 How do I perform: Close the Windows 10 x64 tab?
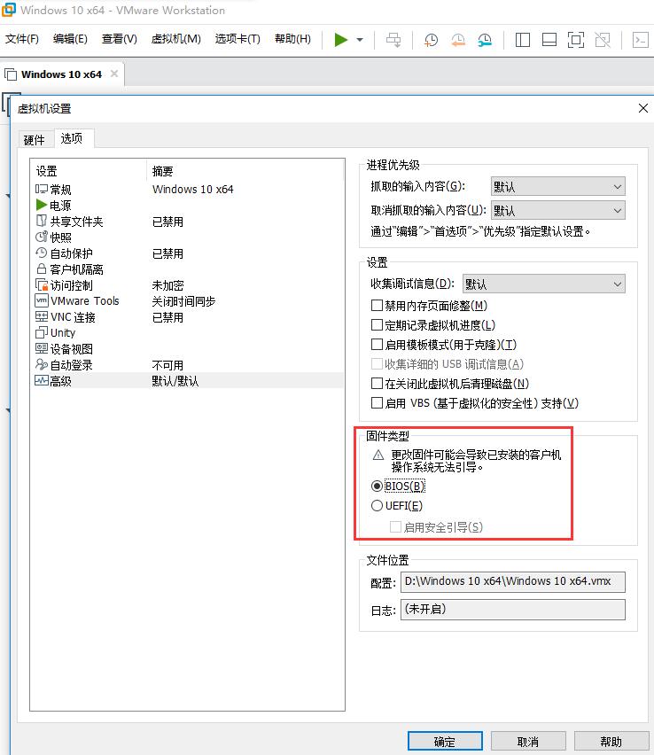(114, 74)
